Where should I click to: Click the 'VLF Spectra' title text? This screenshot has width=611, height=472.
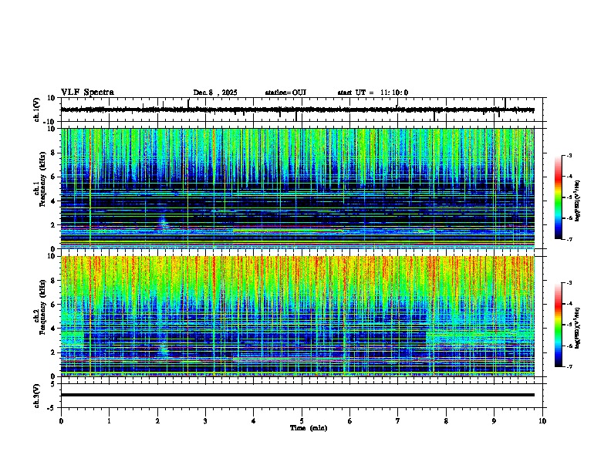(x=87, y=93)
